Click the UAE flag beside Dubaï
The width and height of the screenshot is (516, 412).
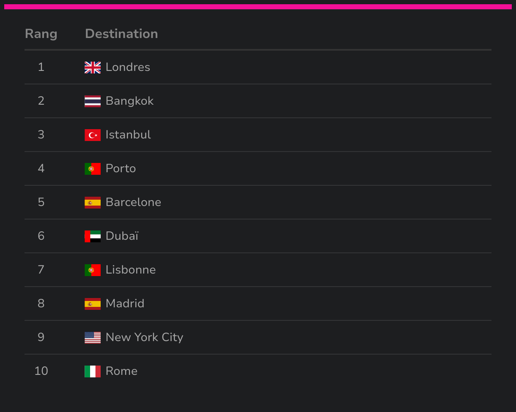pos(93,236)
